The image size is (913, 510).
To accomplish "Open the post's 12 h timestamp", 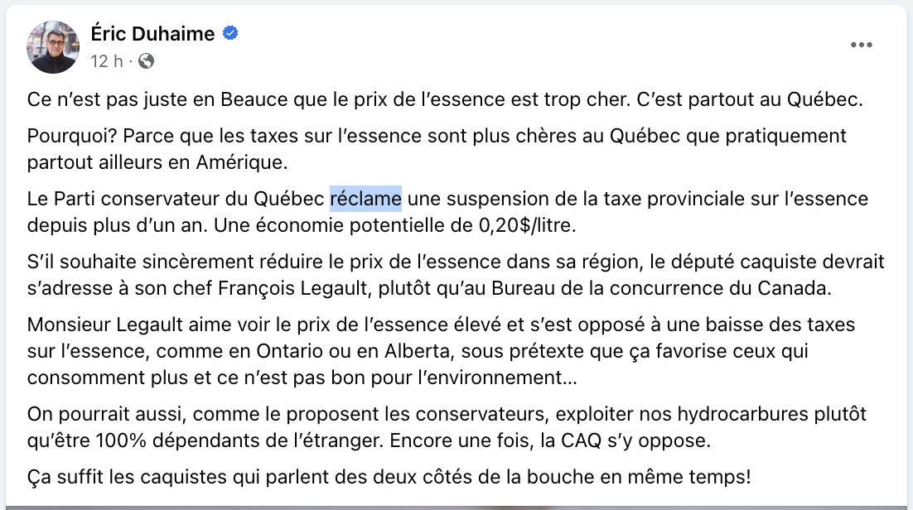I will pyautogui.click(x=107, y=61).
